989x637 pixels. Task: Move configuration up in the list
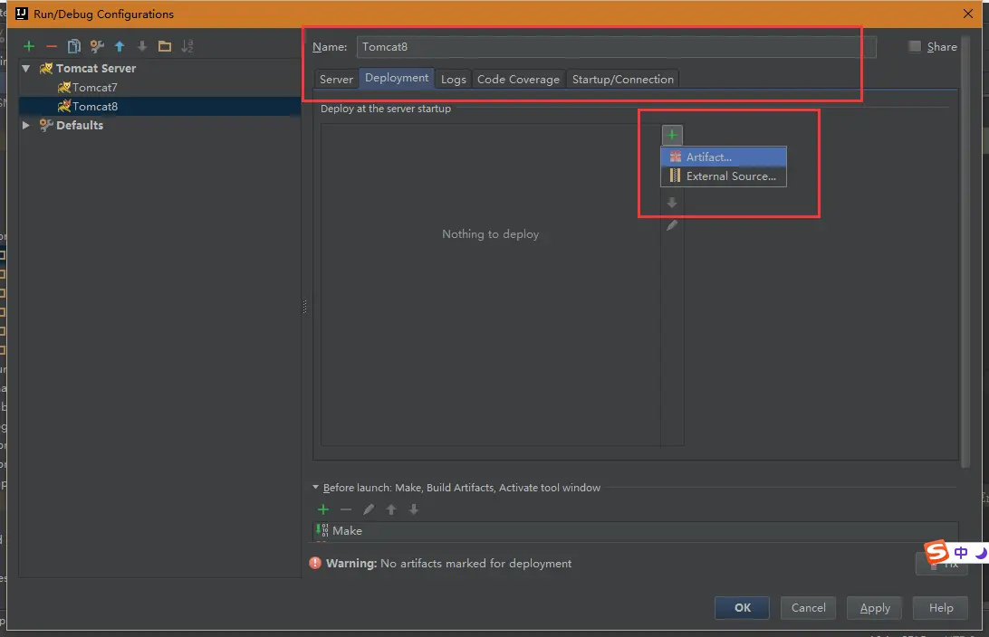[x=120, y=46]
